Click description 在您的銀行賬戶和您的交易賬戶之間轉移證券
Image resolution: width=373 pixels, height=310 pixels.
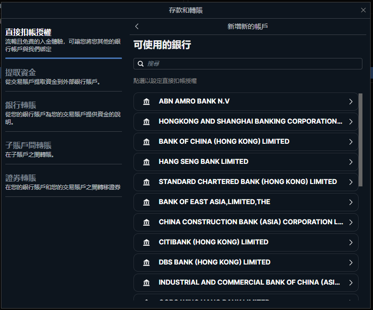(63, 187)
